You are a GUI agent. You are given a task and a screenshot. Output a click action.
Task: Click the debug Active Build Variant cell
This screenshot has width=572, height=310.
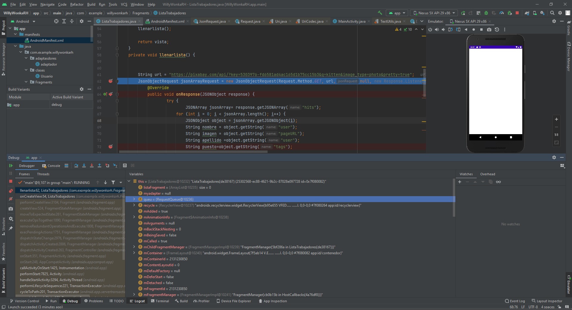71,105
